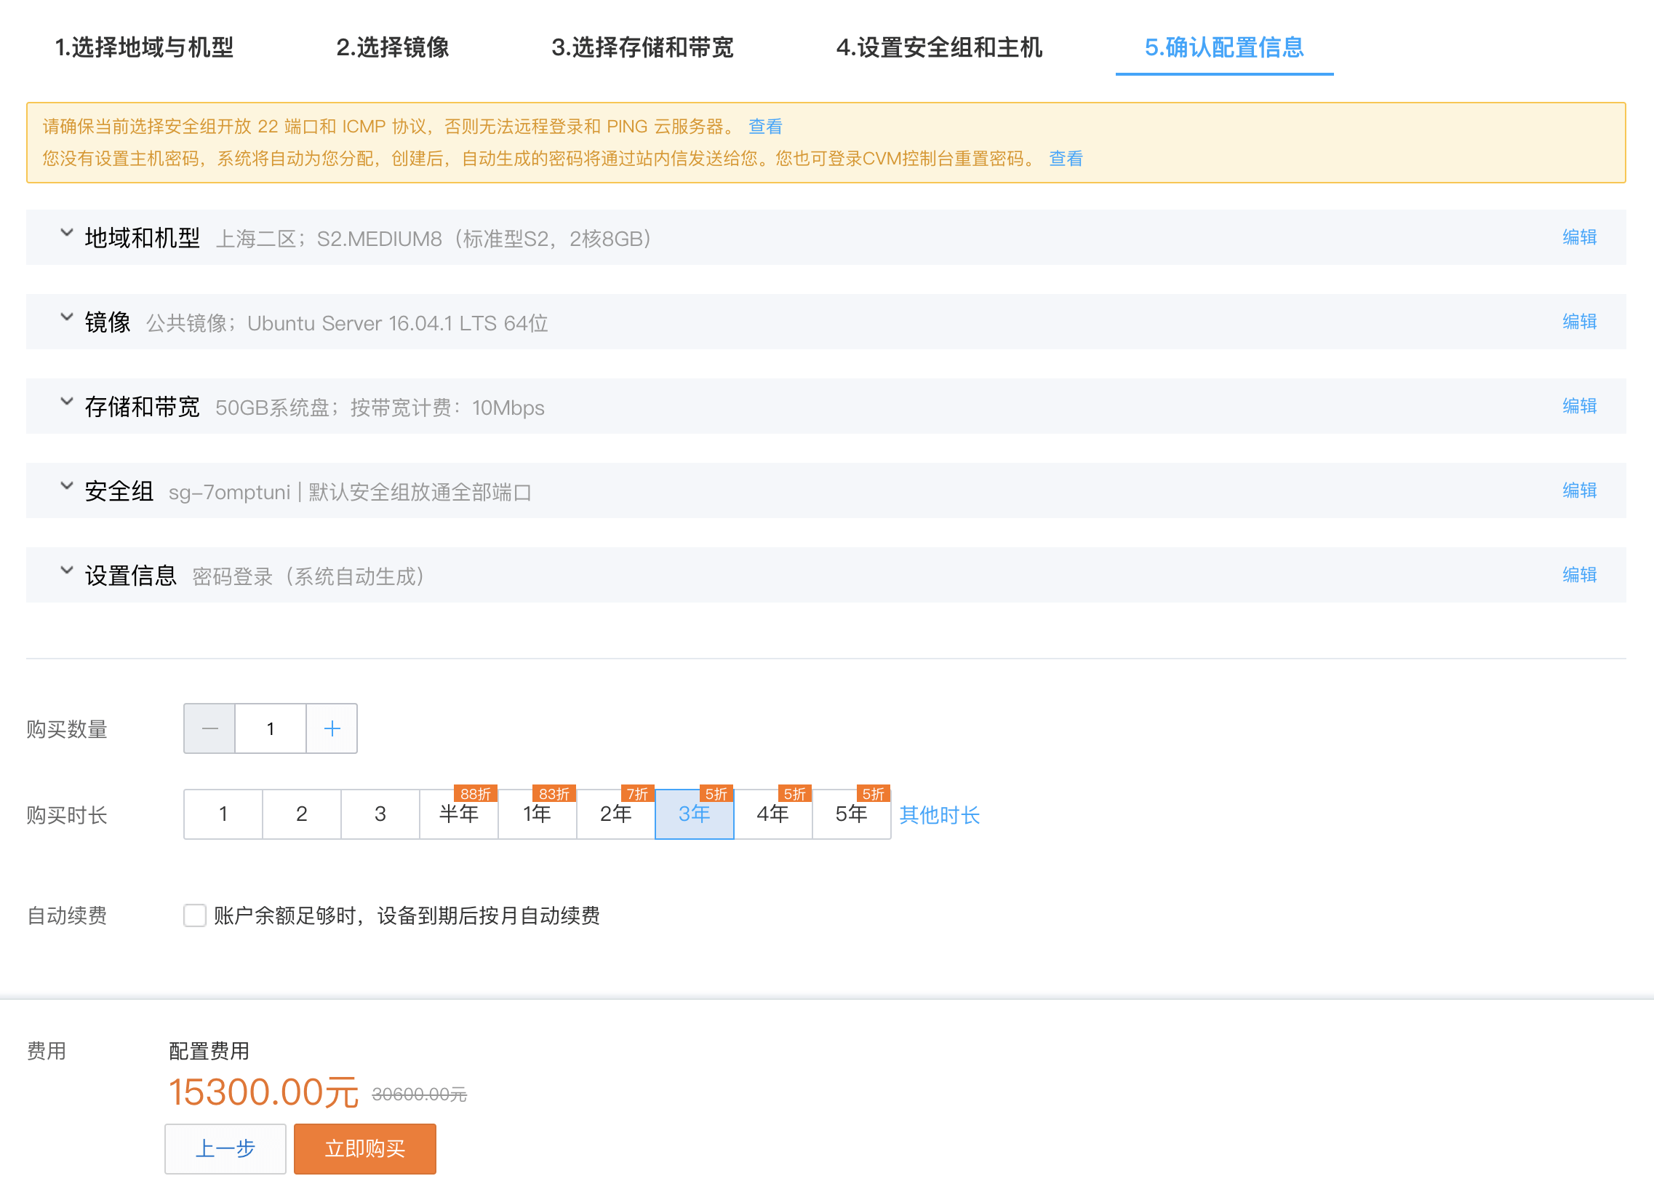Edit the 镜像 configuration
Screen dimensions: 1654x1192
pyautogui.click(x=1580, y=322)
